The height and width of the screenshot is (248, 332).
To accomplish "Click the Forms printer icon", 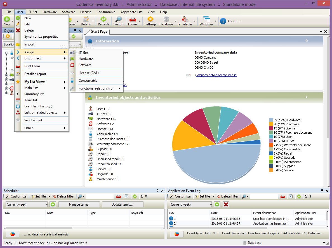I will pyautogui.click(x=133, y=19).
